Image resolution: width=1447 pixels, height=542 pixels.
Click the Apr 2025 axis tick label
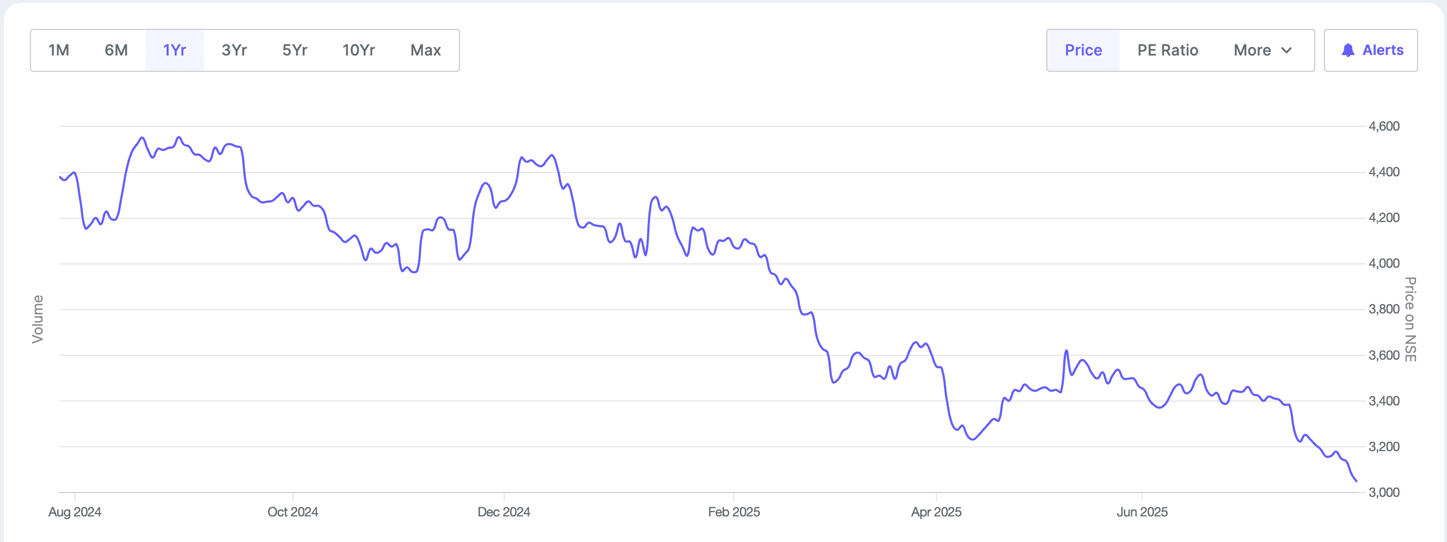tap(936, 512)
